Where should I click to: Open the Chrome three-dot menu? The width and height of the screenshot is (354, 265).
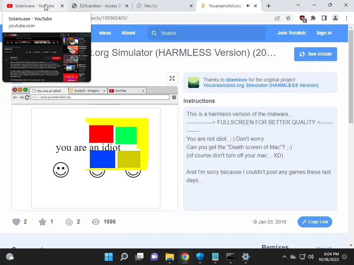tap(346, 18)
